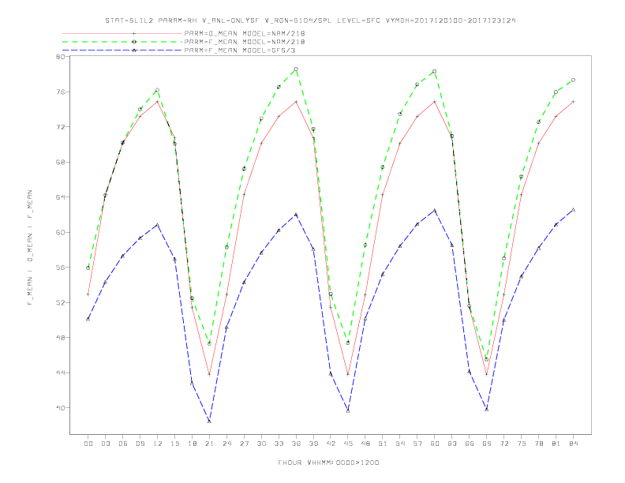The image size is (625, 483).
Task: Click x-axis tick label 21
Action: tap(209, 444)
